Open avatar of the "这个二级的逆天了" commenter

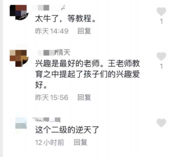point(21,123)
